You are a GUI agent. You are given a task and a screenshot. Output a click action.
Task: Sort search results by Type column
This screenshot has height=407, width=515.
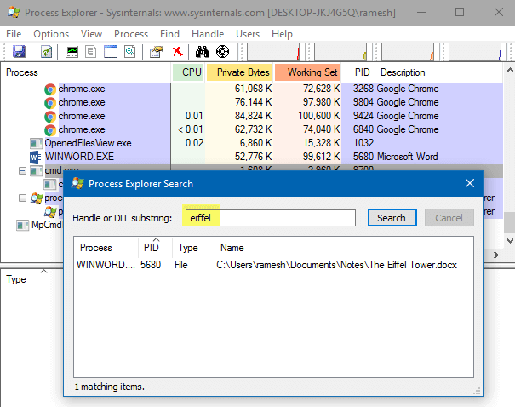click(193, 248)
